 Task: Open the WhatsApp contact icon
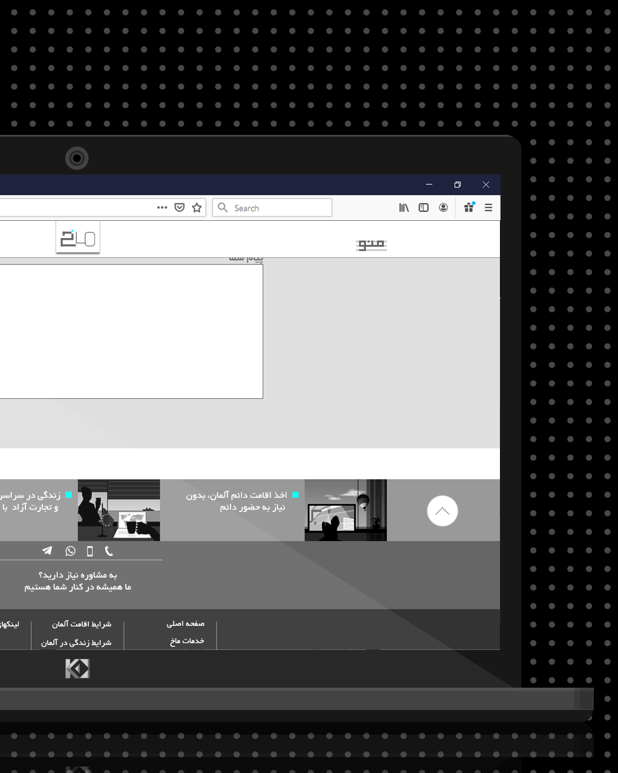(x=70, y=550)
